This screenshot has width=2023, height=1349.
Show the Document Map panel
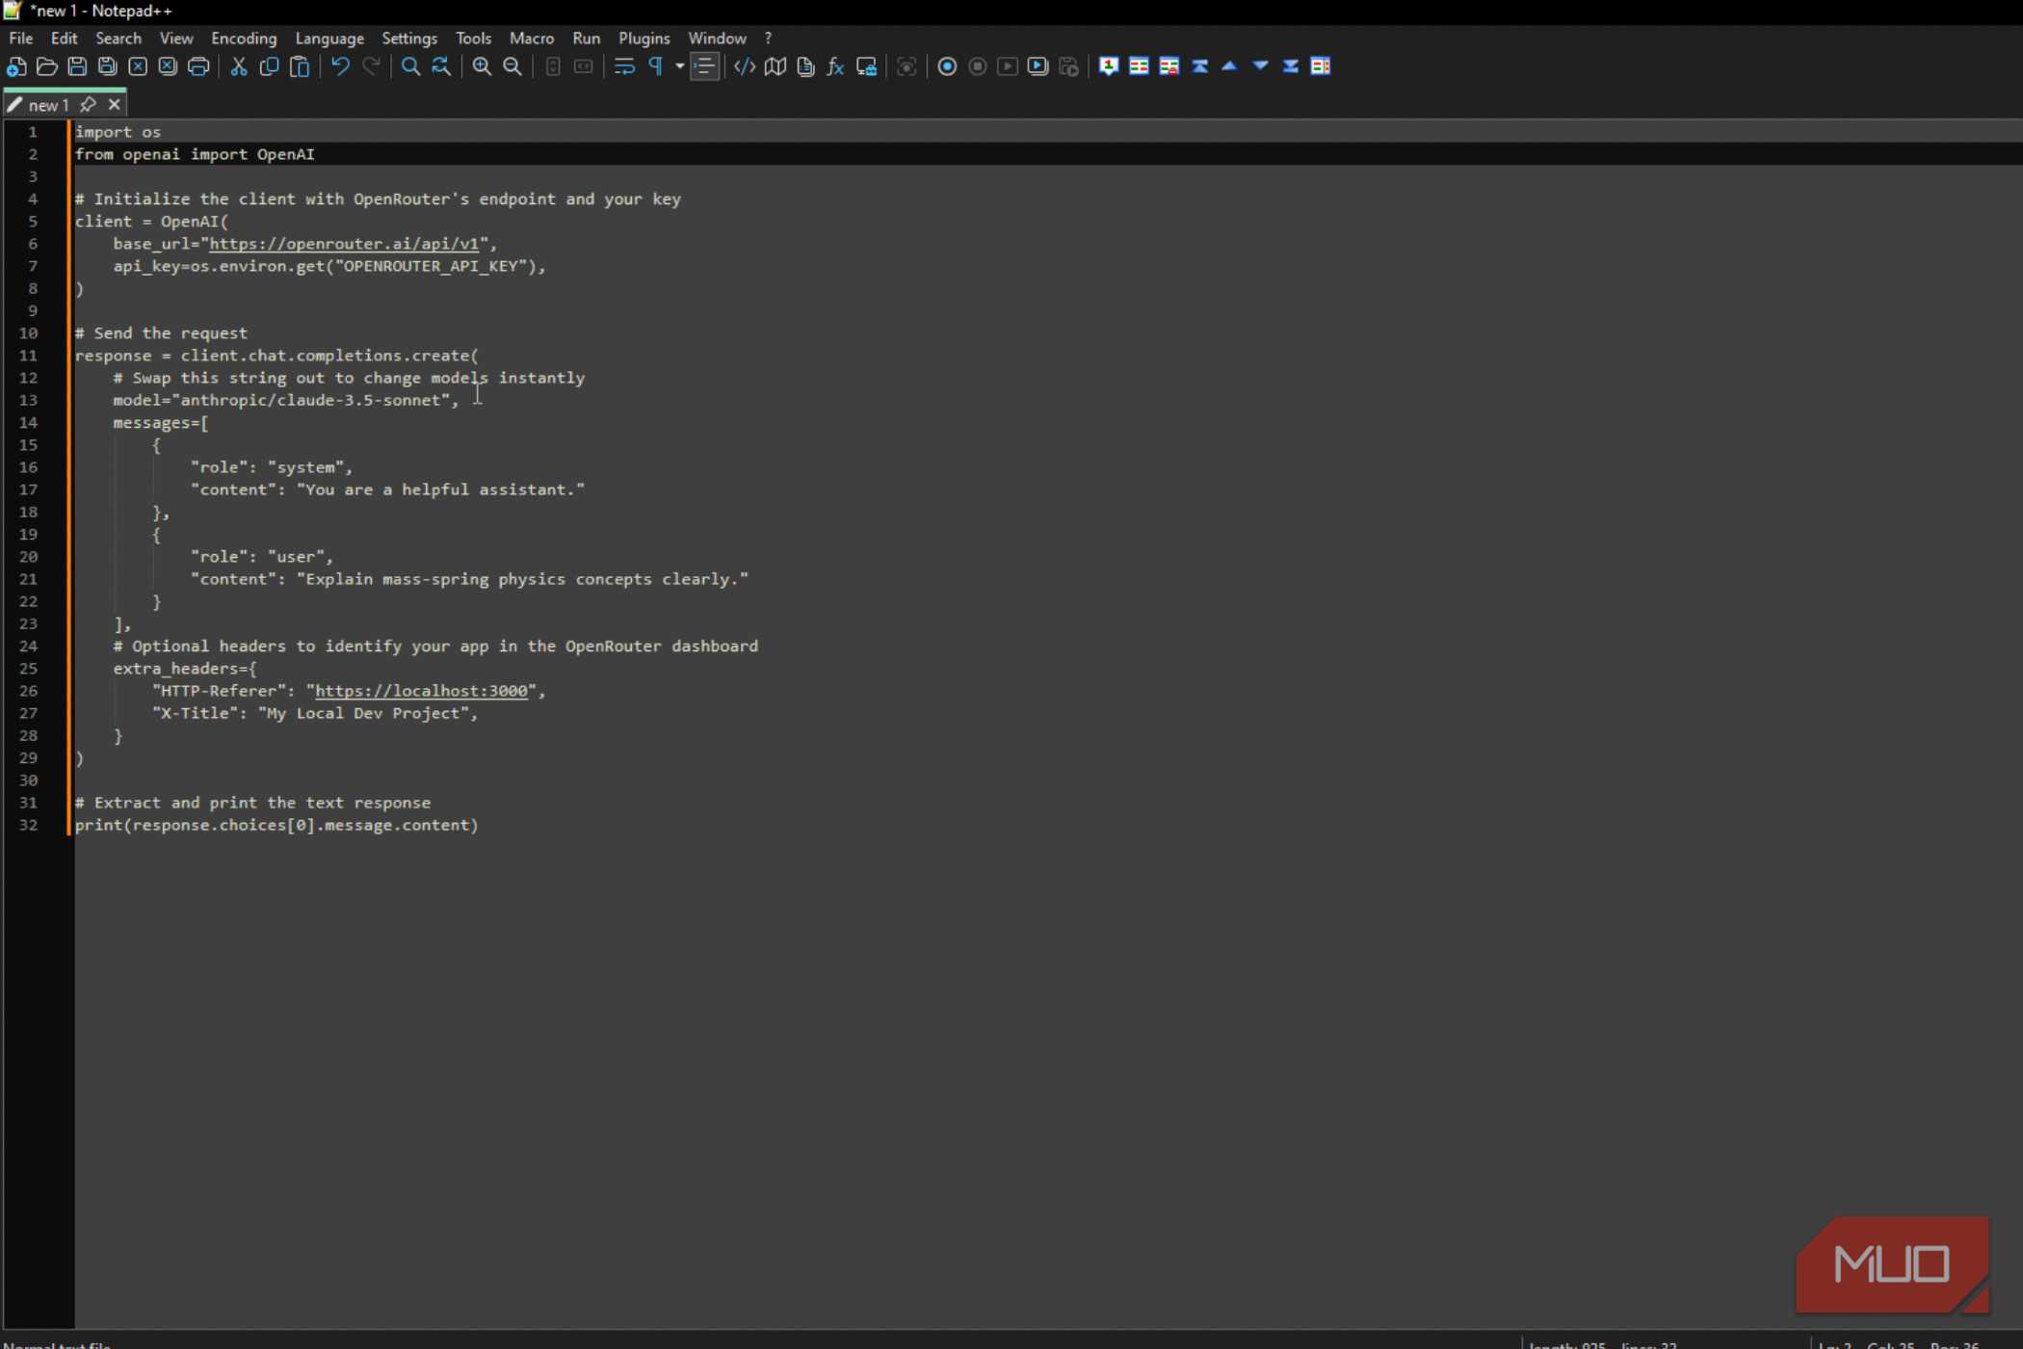tap(775, 66)
